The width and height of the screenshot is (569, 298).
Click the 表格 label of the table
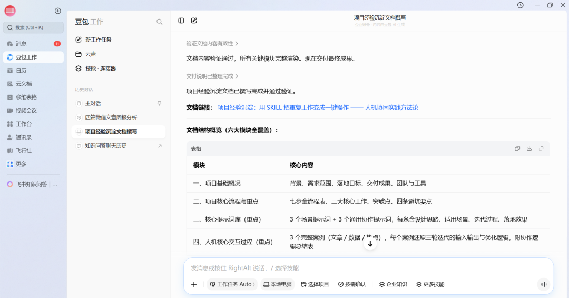pos(196,149)
